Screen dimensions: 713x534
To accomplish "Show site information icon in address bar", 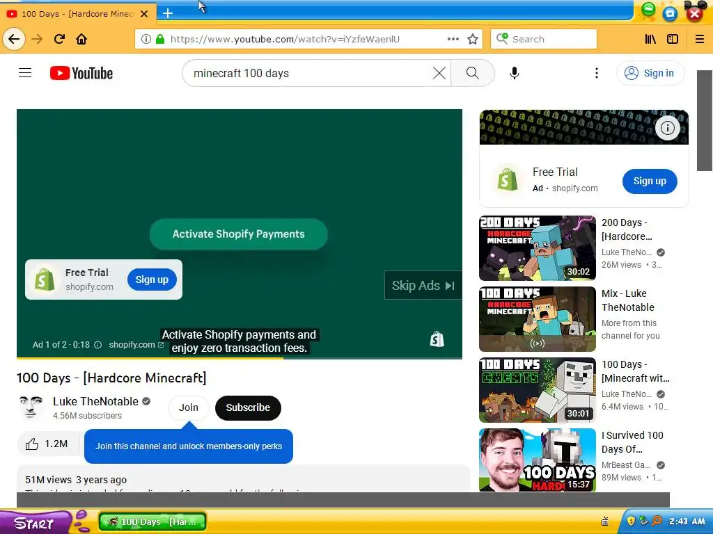I will [x=146, y=39].
